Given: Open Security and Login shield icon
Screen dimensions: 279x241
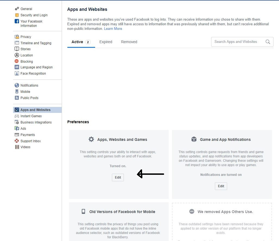Looking at the screenshot, I should tap(17, 15).
